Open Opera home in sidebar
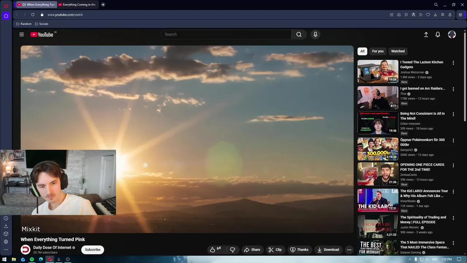This screenshot has width=467, height=263. coord(6,16)
